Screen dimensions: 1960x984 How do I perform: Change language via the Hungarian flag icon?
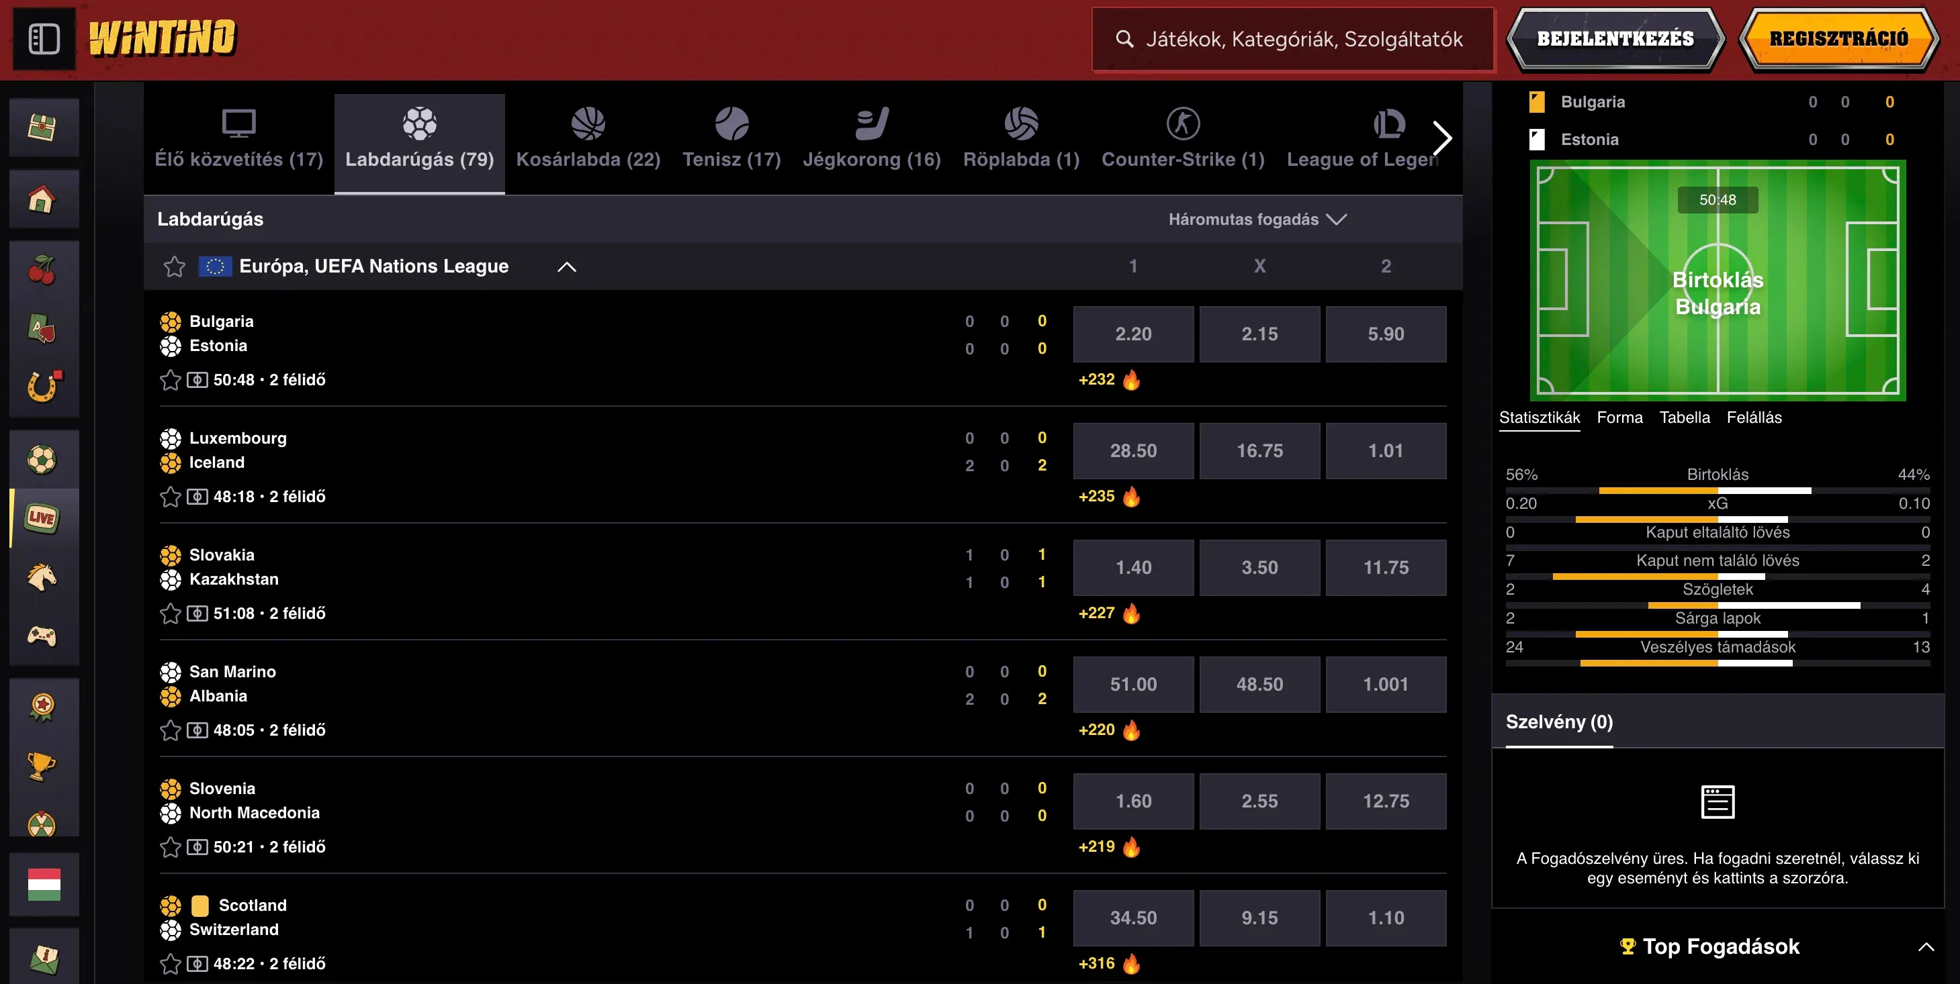44,885
